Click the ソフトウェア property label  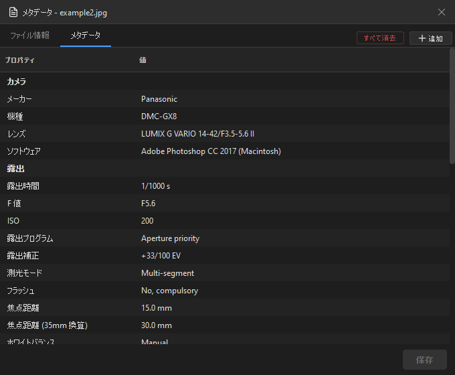pyautogui.click(x=24, y=151)
